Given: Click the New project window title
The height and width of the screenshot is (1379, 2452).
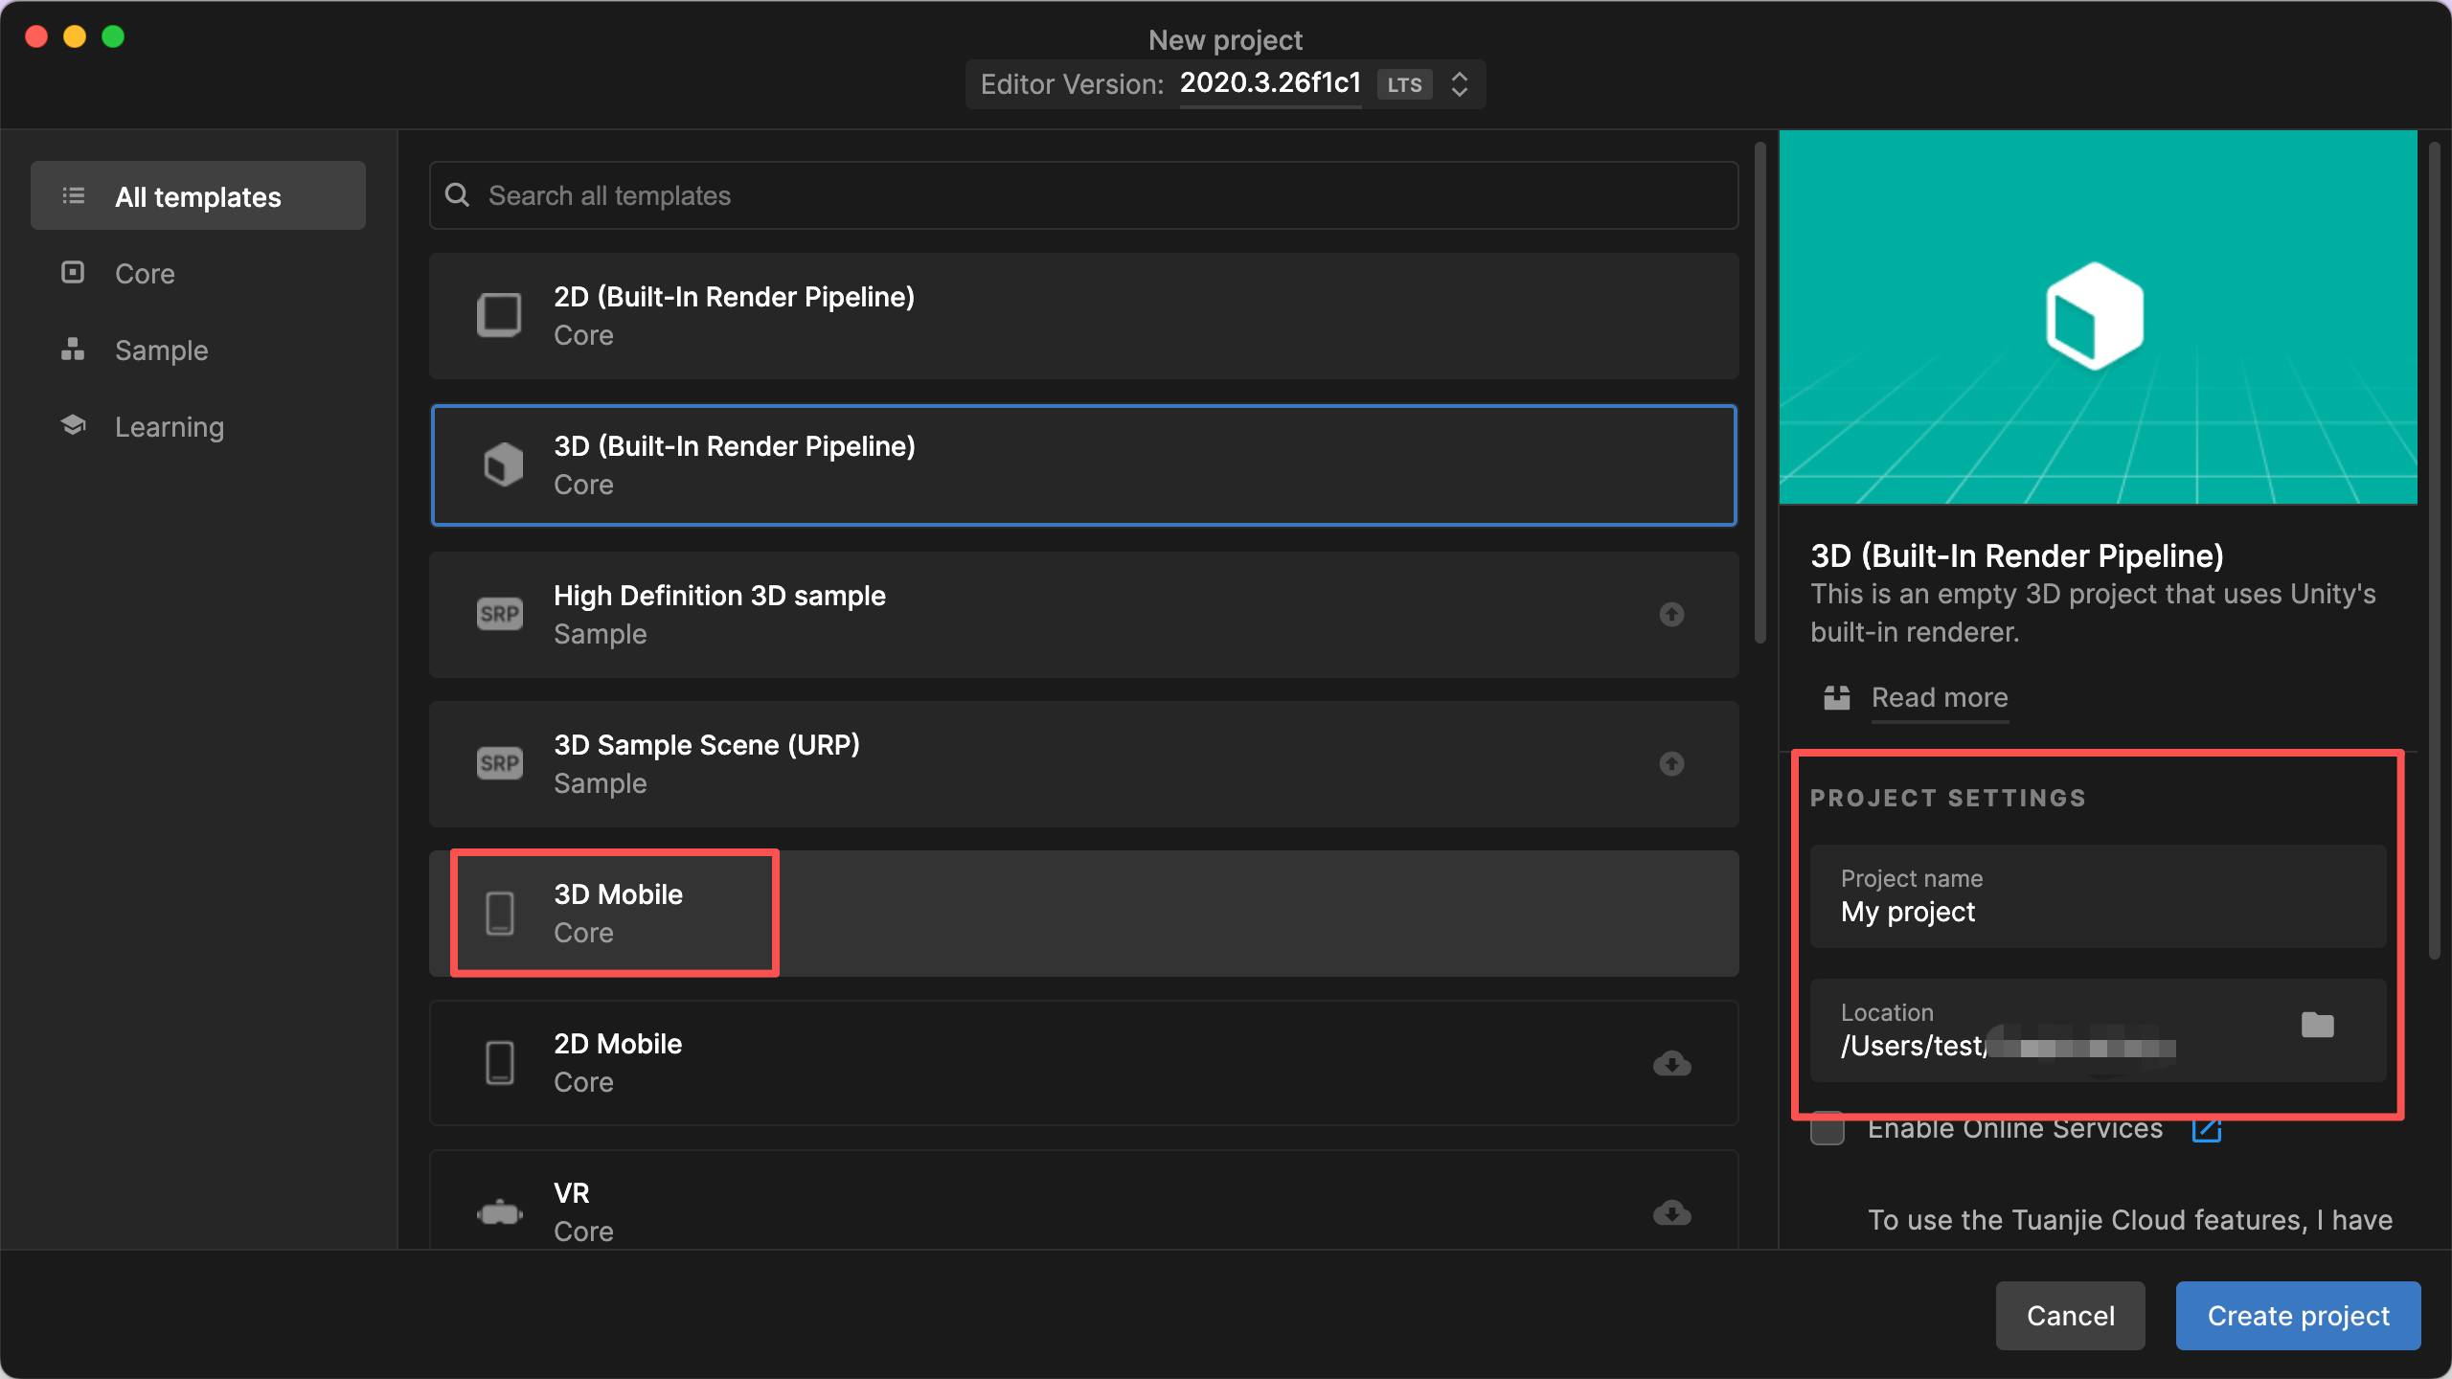Looking at the screenshot, I should click(x=1225, y=40).
